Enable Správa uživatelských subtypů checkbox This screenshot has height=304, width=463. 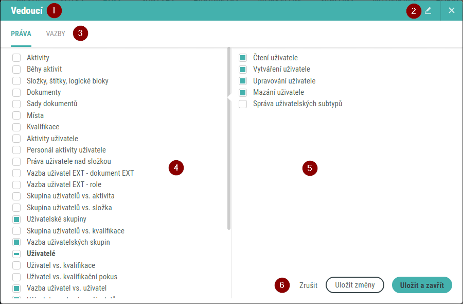(243, 104)
